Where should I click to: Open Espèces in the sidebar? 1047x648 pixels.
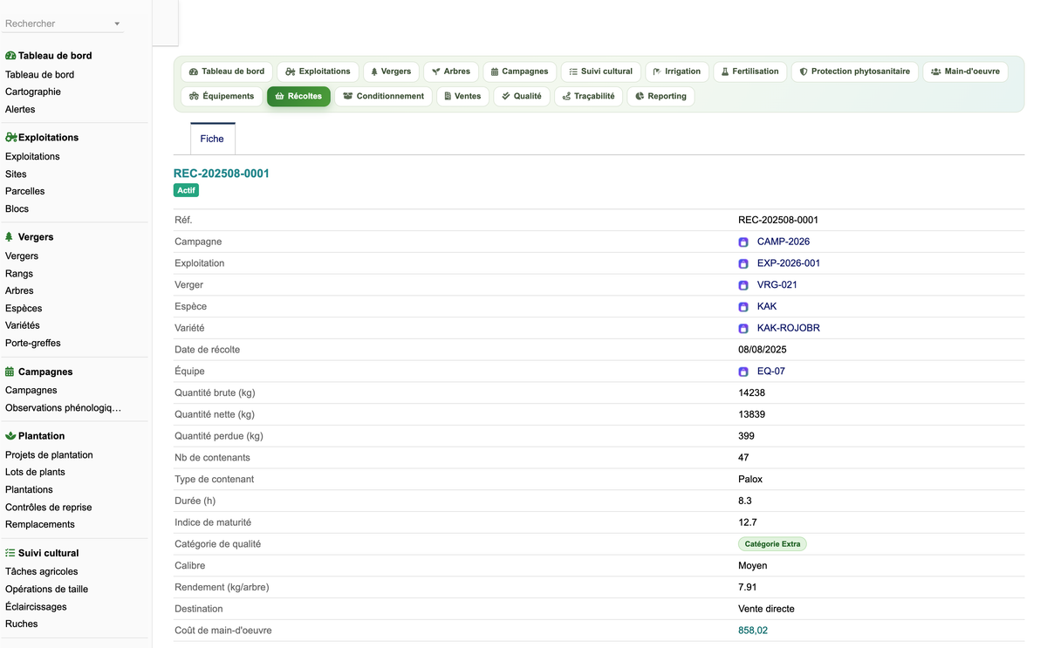pyautogui.click(x=24, y=309)
